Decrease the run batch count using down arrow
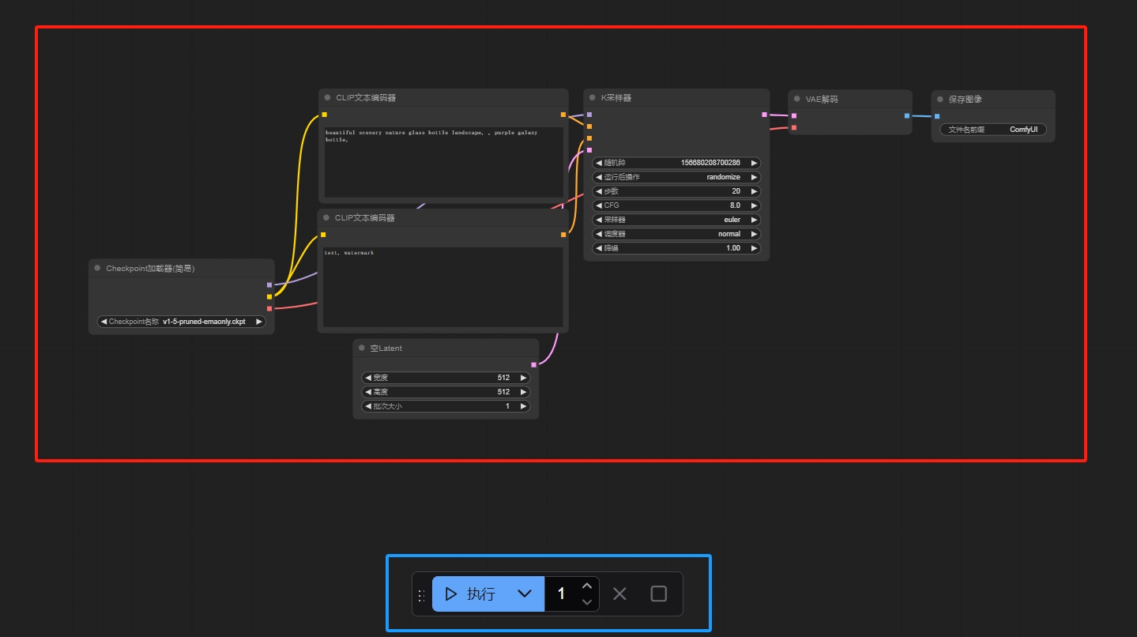This screenshot has height=637, width=1137. point(586,602)
